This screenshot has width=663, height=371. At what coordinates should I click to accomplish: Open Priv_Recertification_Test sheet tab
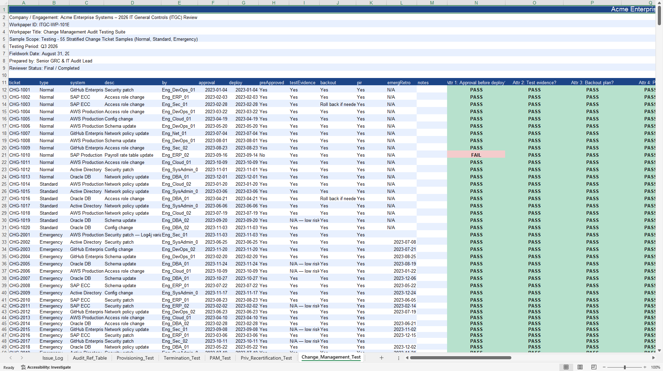266,358
